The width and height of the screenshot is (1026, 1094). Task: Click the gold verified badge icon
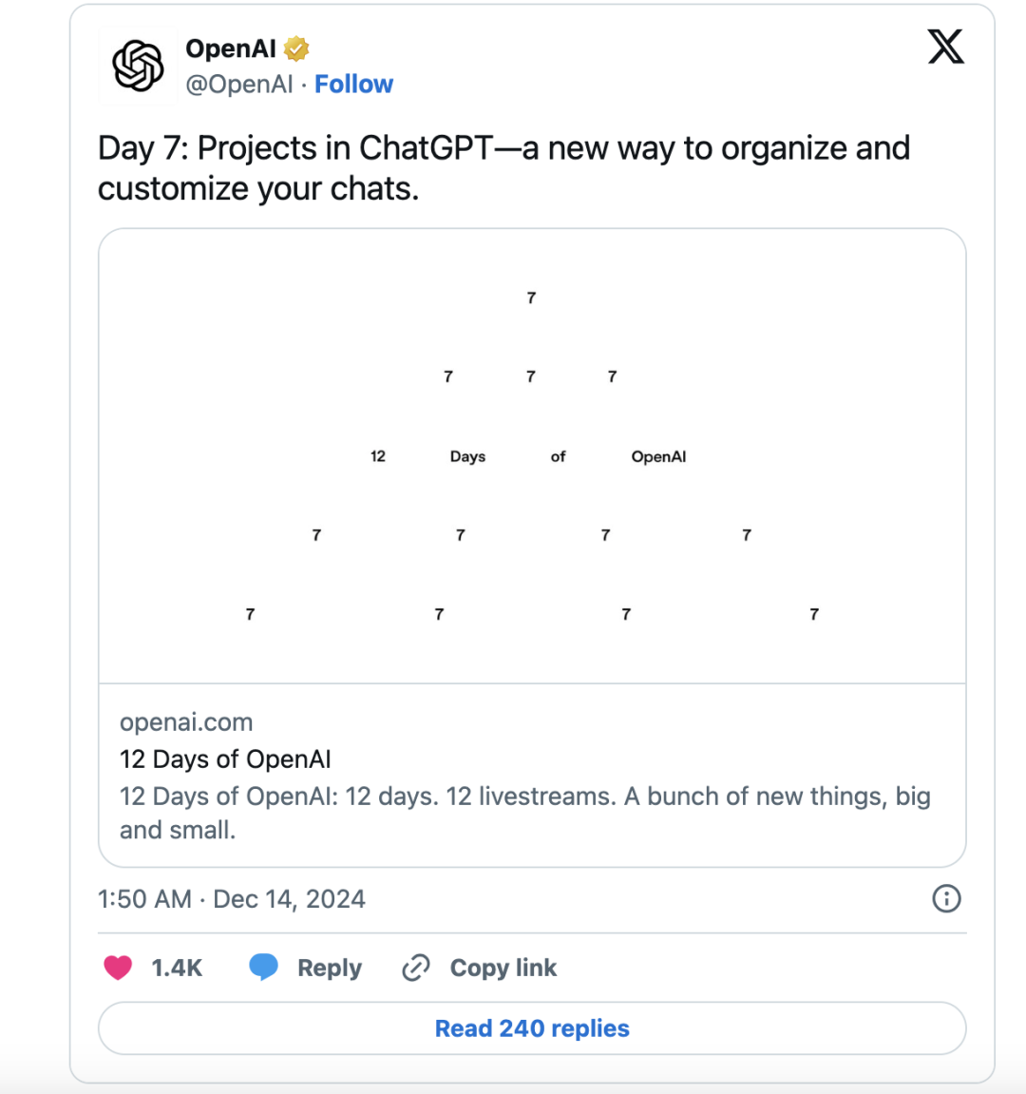(296, 48)
